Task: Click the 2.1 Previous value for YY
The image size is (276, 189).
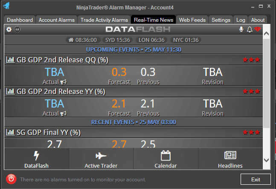Action: (x=148, y=104)
